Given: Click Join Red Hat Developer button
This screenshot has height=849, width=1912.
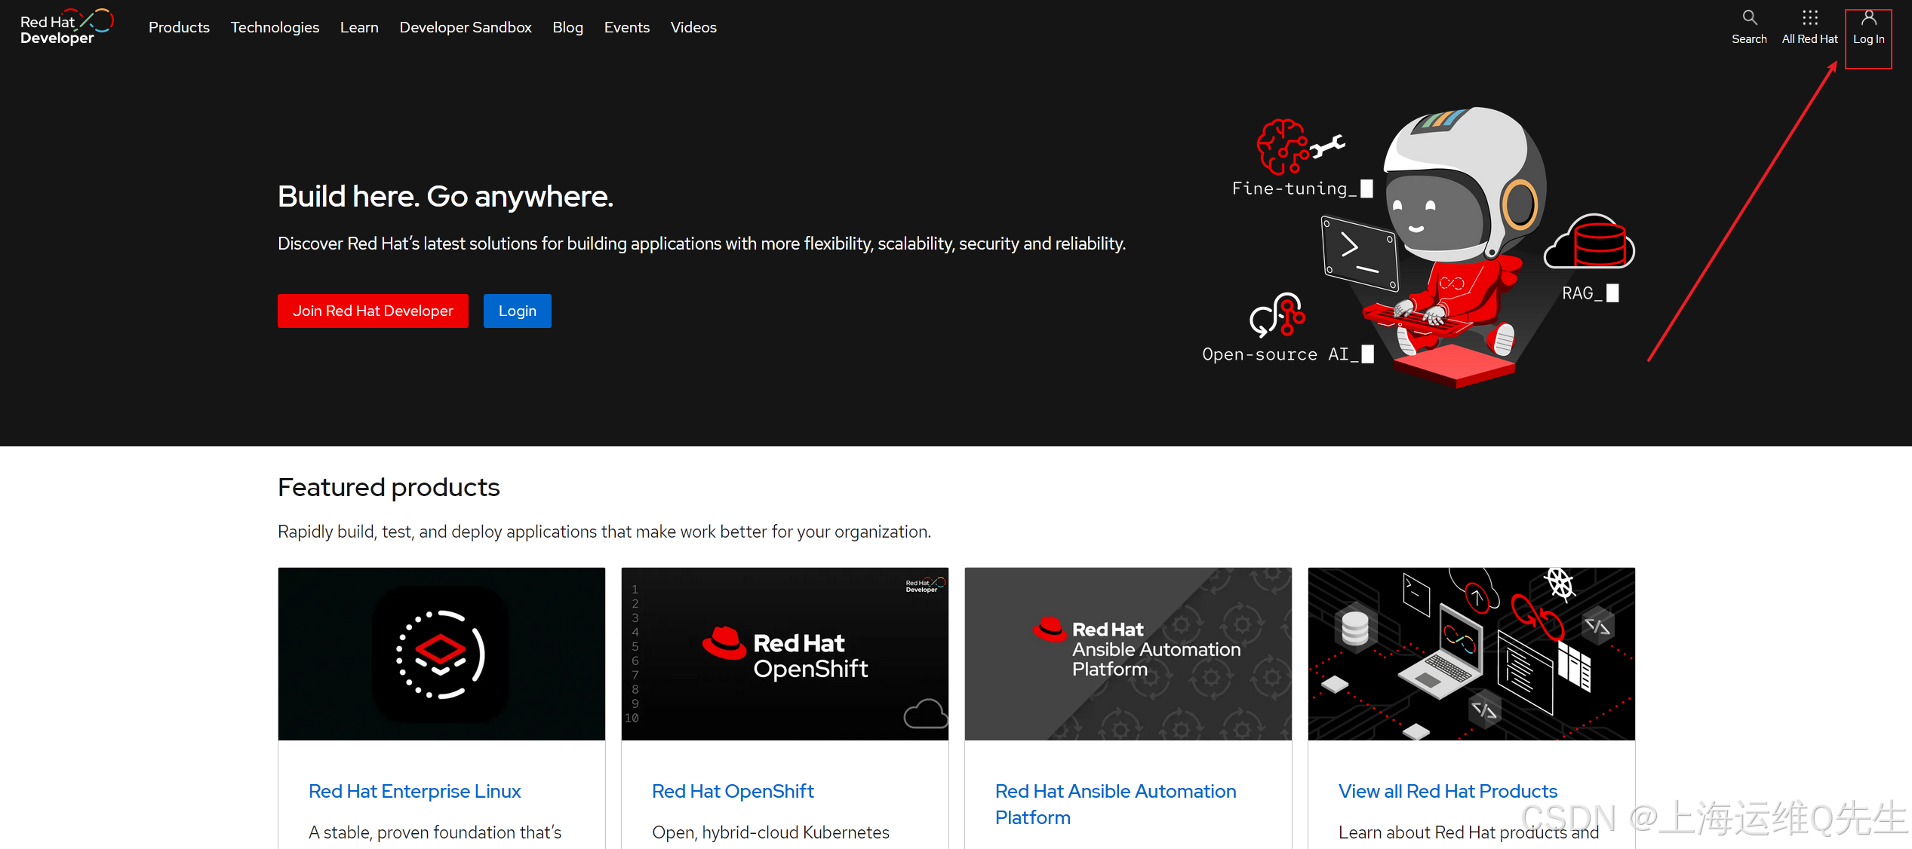Looking at the screenshot, I should [x=373, y=311].
